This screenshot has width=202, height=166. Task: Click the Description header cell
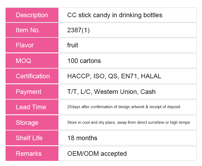click(32, 15)
